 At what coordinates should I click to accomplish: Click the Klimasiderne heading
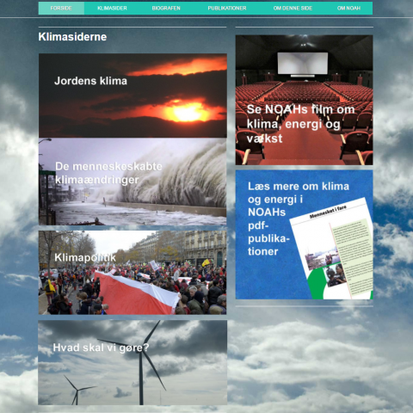pos(72,37)
